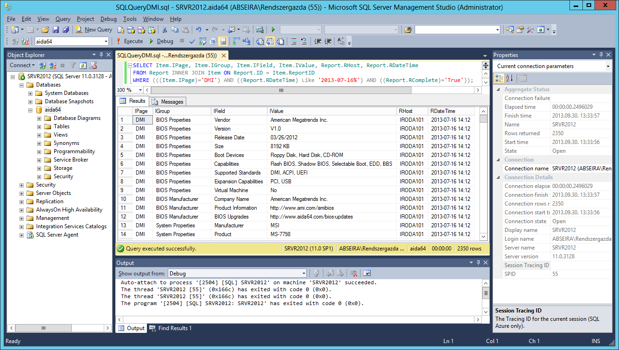Click the Save All toolbar icon
This screenshot has width=619, height=350.
[65, 29]
